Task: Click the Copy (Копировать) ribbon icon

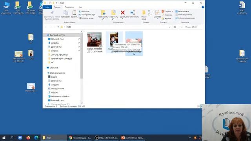Action: coord(65,13)
